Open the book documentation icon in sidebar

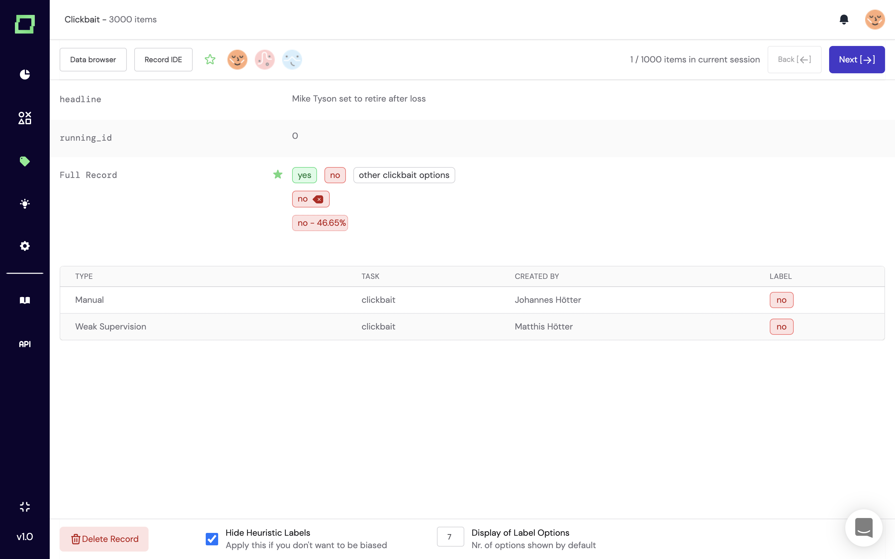(x=25, y=300)
